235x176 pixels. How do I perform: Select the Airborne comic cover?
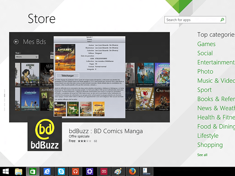point(30,74)
